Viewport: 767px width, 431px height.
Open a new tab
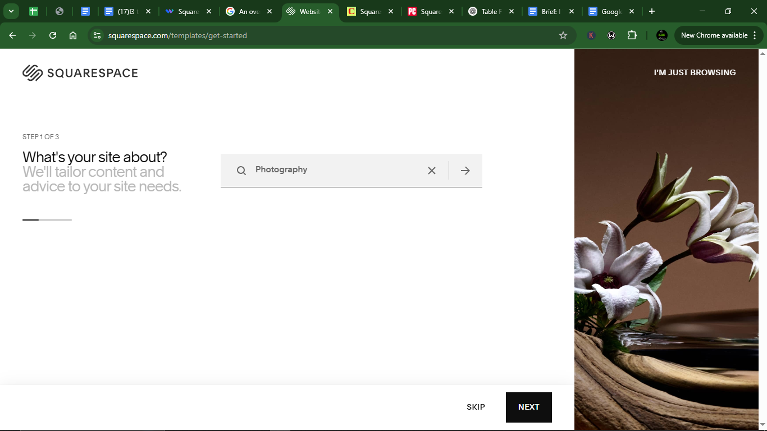[651, 11]
